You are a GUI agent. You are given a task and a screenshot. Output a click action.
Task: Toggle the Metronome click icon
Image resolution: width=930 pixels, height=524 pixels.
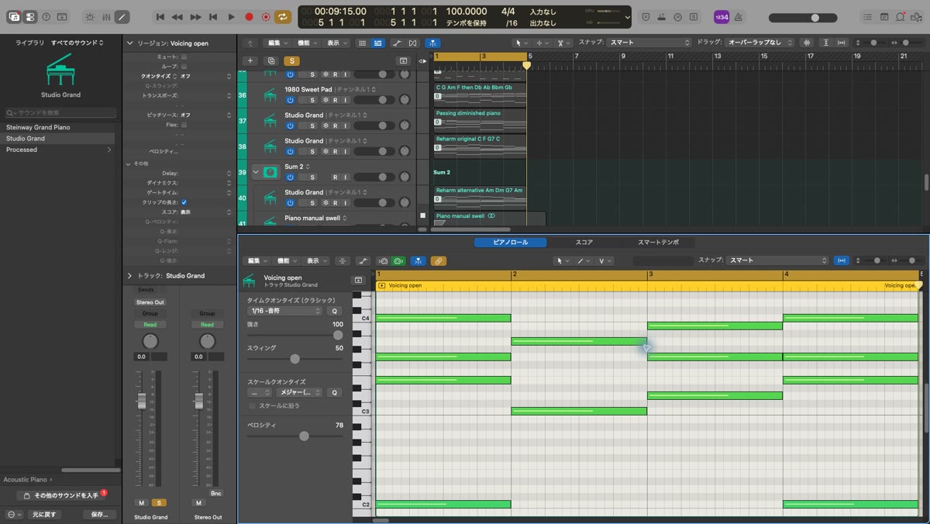pos(737,16)
